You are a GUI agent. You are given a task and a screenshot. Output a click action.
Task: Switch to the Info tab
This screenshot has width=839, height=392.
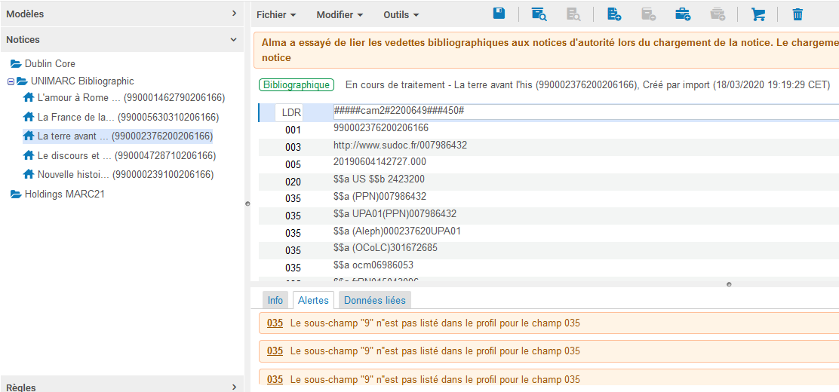point(275,300)
